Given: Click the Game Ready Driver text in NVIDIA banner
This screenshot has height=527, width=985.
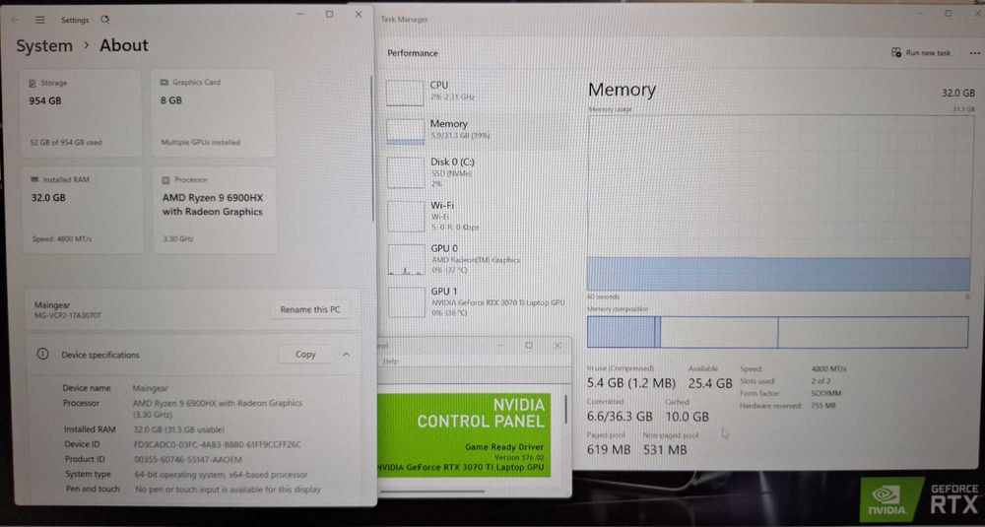Looking at the screenshot, I should (x=503, y=447).
